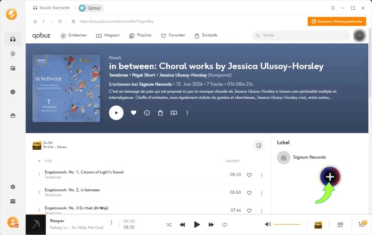The image size is (372, 235).
Task: Select the Qobuz tab
Action: [x=91, y=8]
